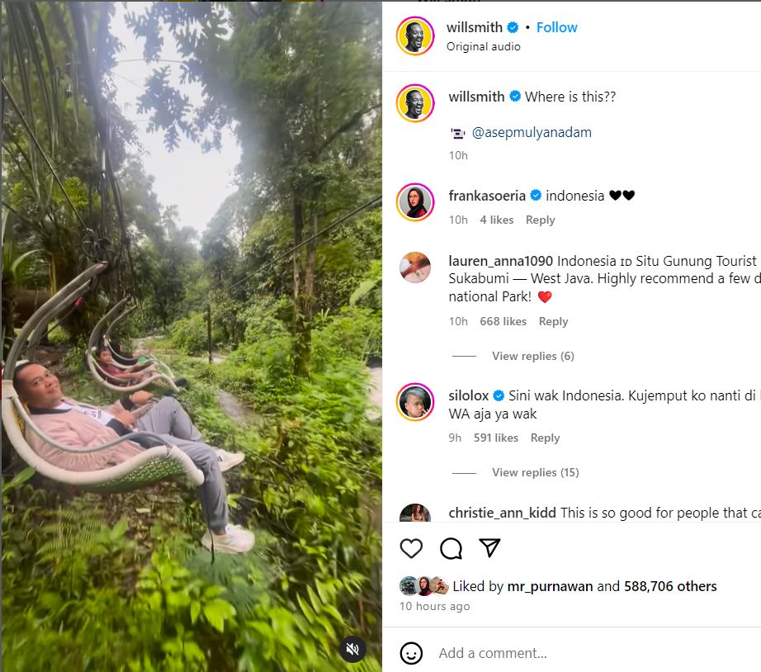This screenshot has width=761, height=672.
Task: Share the post with the paper plane icon
Action: tap(489, 547)
